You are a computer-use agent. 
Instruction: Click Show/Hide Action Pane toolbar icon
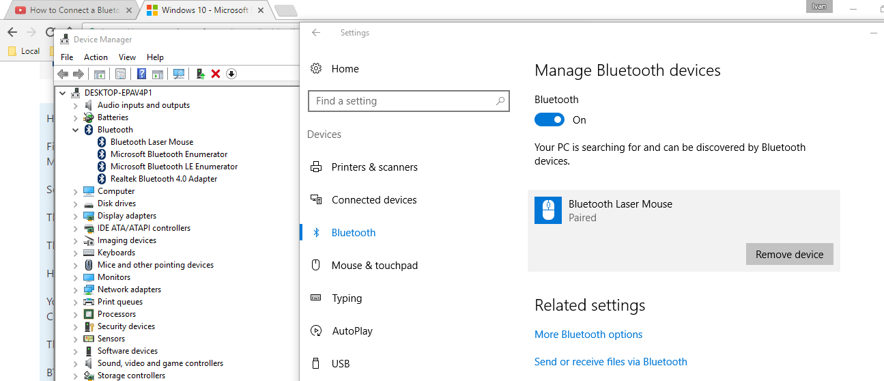pyautogui.click(x=157, y=74)
